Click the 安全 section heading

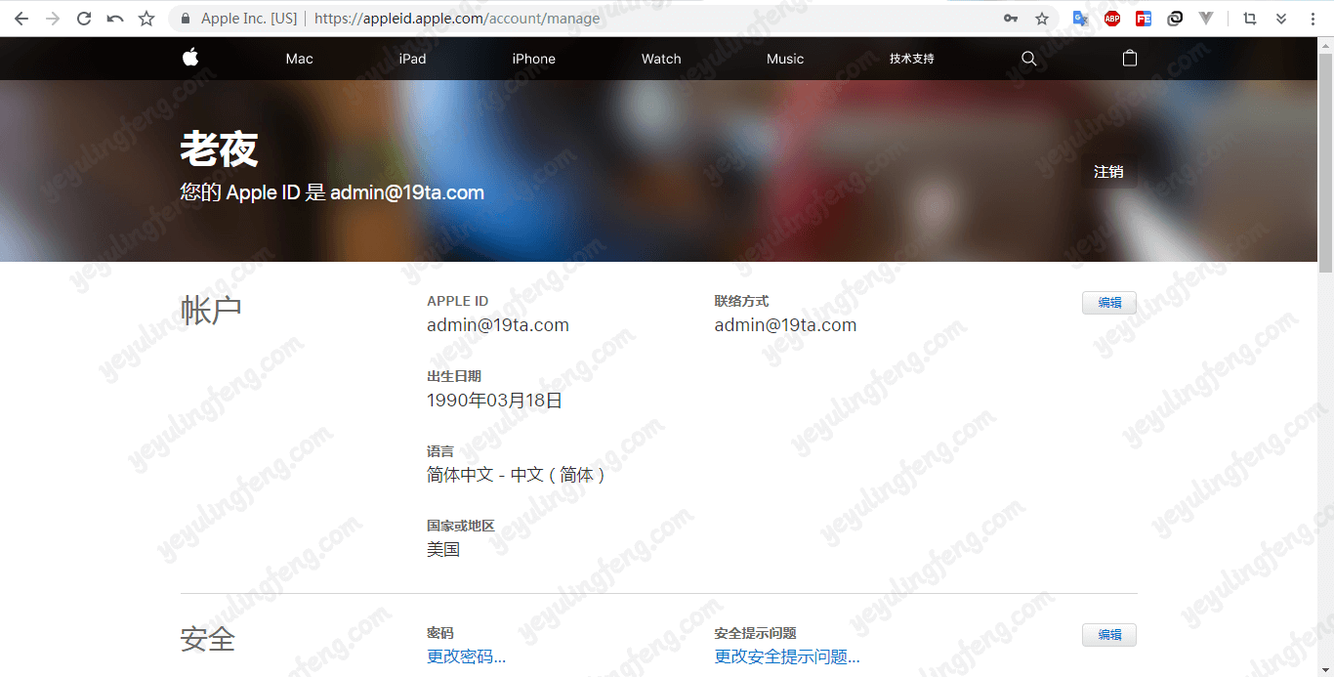coord(208,639)
